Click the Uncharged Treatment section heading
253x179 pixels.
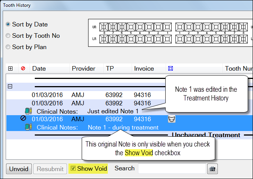click(x=206, y=135)
